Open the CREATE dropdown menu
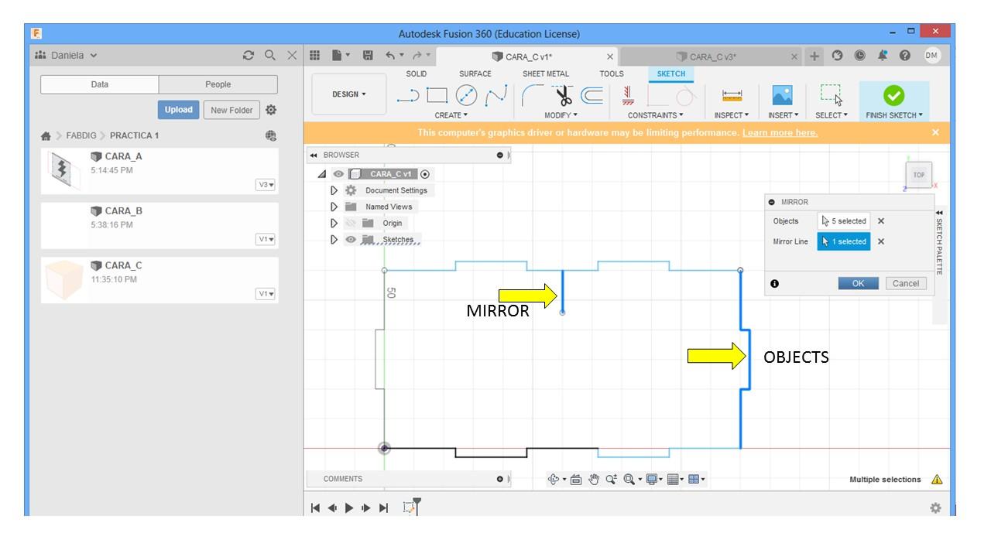 (x=451, y=115)
